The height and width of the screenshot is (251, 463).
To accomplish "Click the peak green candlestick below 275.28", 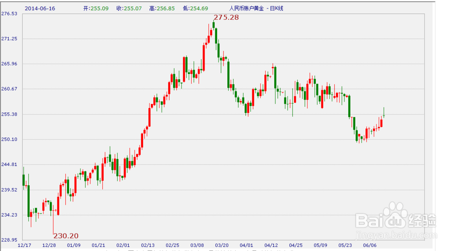I will click(x=213, y=25).
